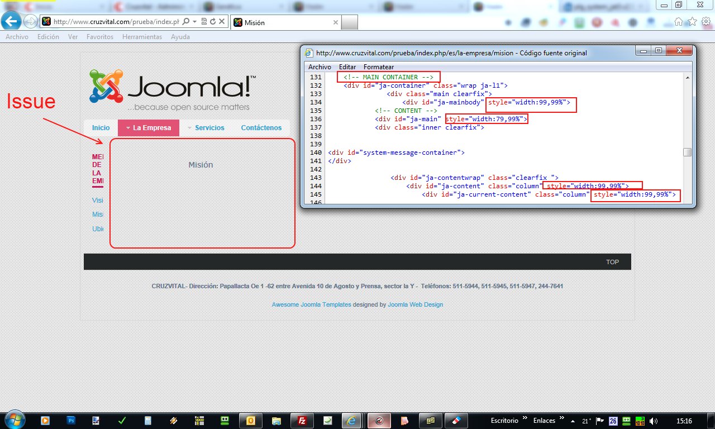This screenshot has width=715, height=429.
Task: Click the green checkmark taskbar icon
Action: point(122,421)
